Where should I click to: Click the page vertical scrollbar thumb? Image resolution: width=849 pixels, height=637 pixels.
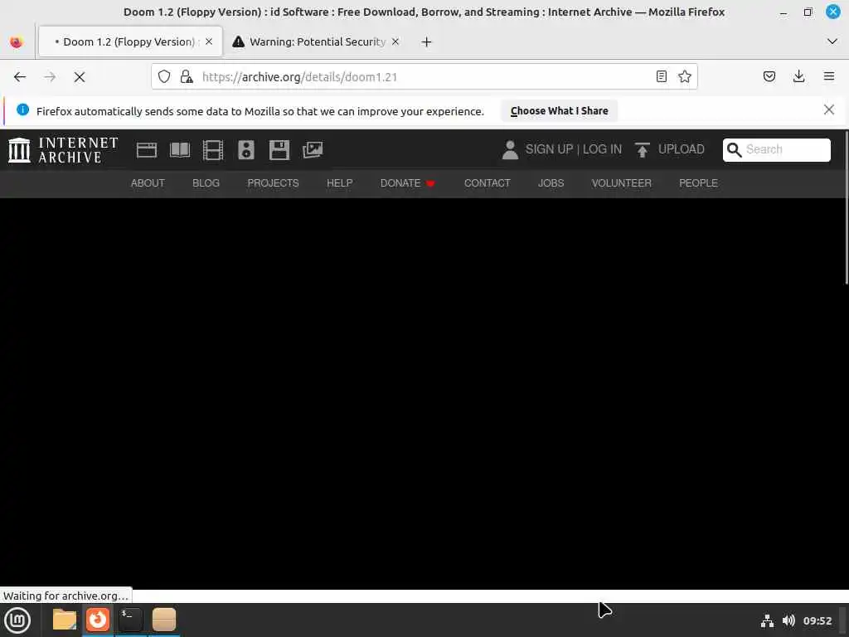(x=847, y=207)
